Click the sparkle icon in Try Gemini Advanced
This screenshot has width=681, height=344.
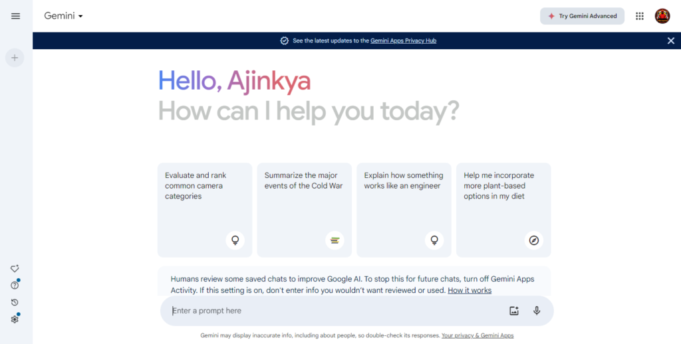(551, 16)
